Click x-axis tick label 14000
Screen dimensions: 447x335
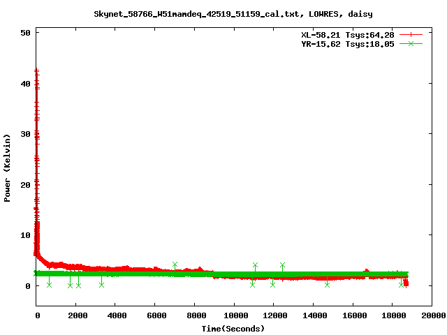pos(315,315)
